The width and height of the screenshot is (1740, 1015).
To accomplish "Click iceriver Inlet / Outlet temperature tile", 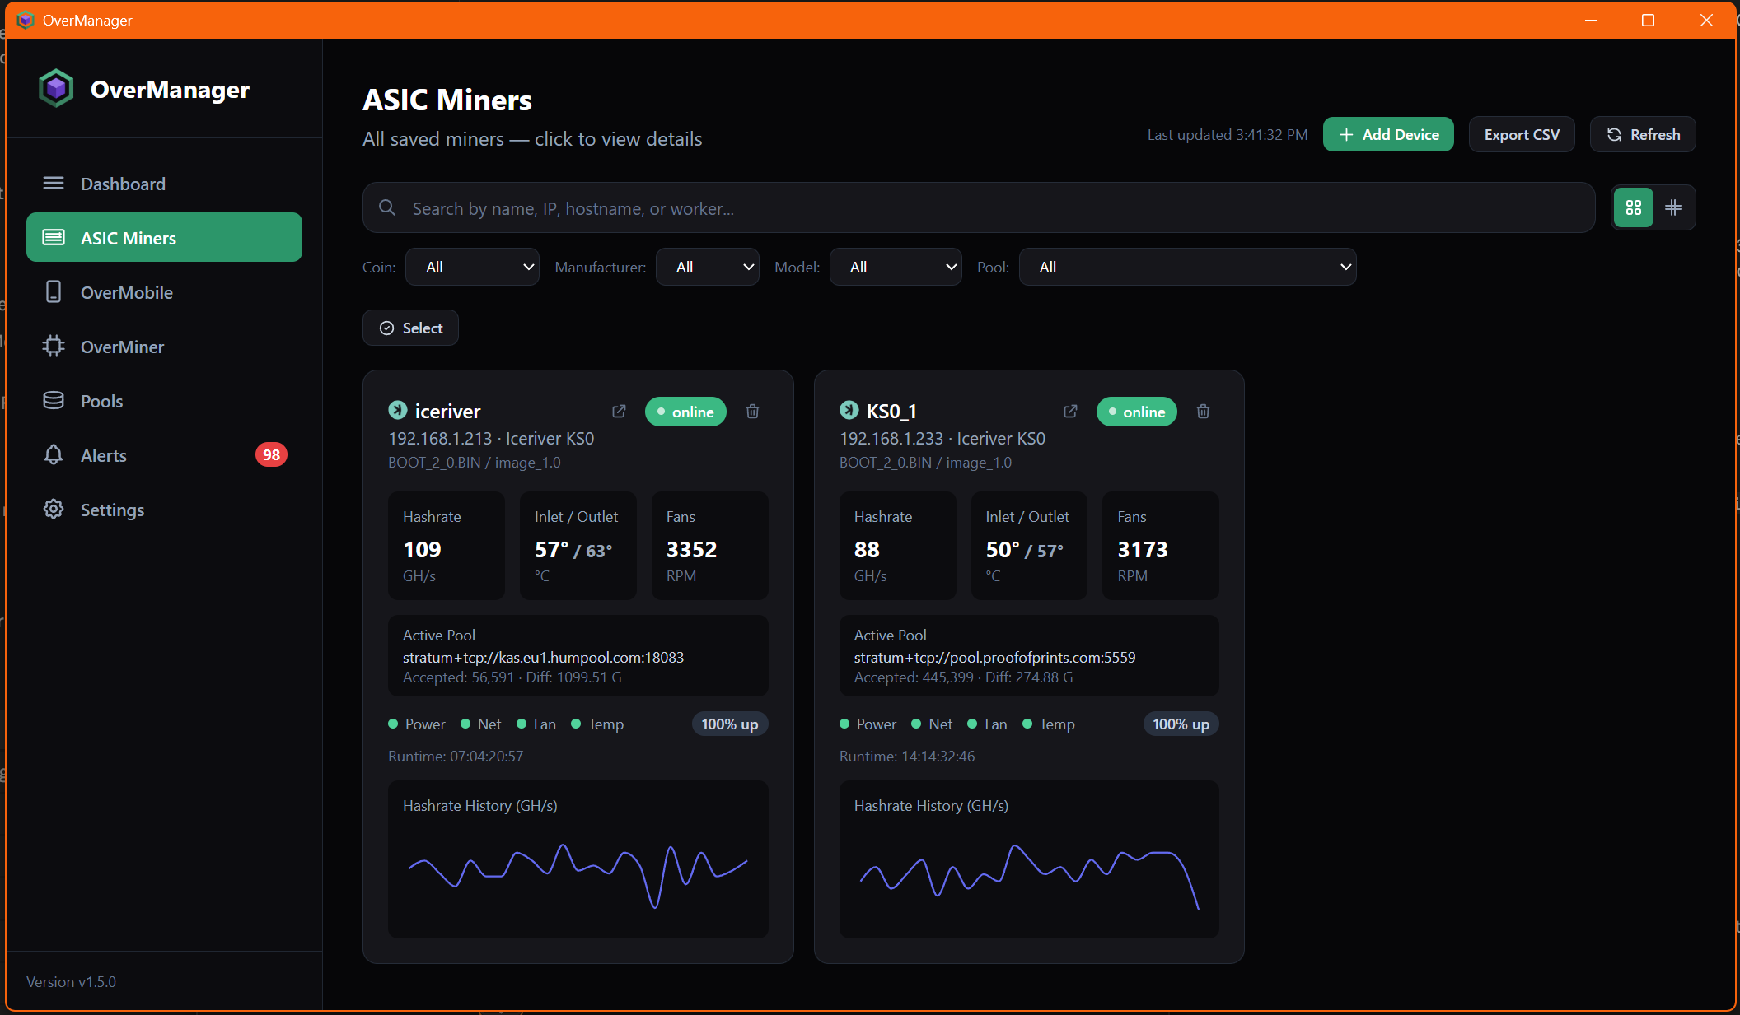I will pyautogui.click(x=578, y=546).
